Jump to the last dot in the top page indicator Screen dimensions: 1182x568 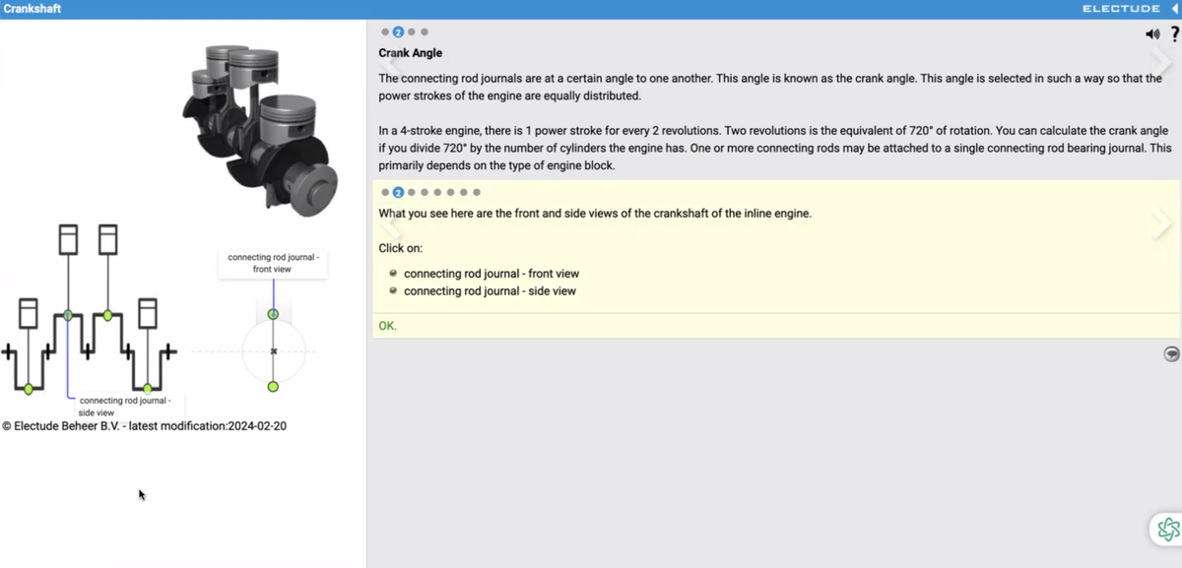pyautogui.click(x=425, y=32)
